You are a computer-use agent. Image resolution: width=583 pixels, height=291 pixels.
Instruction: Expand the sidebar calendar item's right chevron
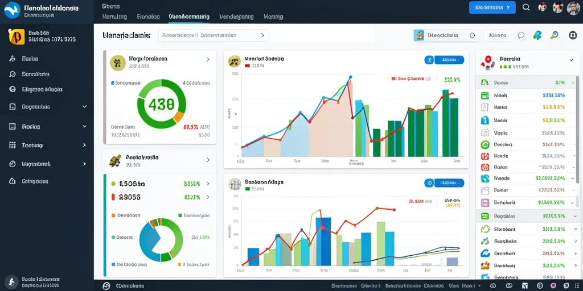click(x=84, y=145)
